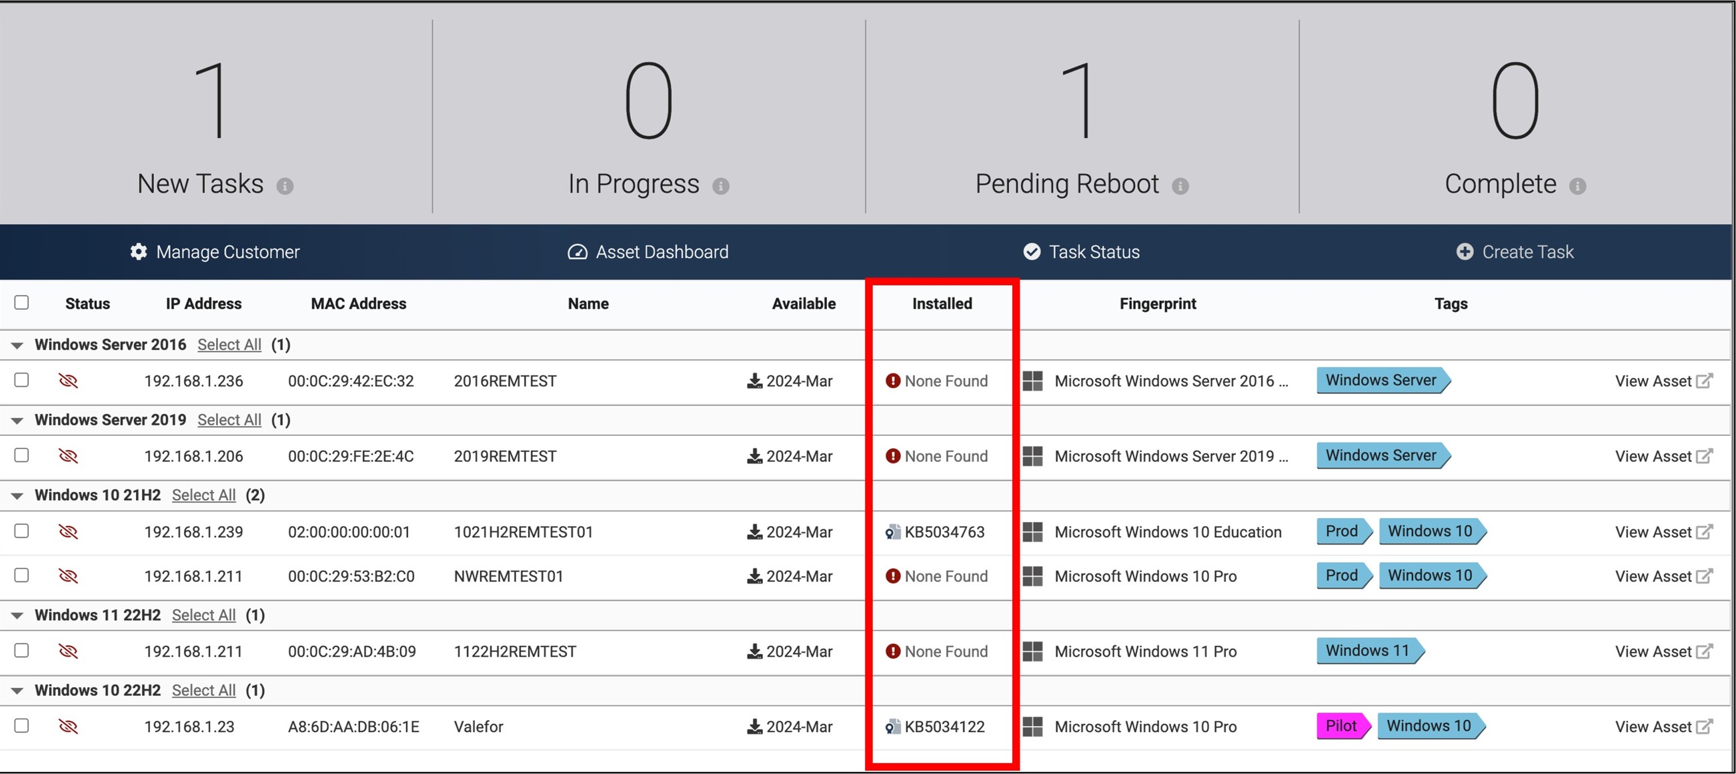Screen dimensions: 1736x774
Task: Collapse the Windows 11 22H2 group
Action: 17,615
